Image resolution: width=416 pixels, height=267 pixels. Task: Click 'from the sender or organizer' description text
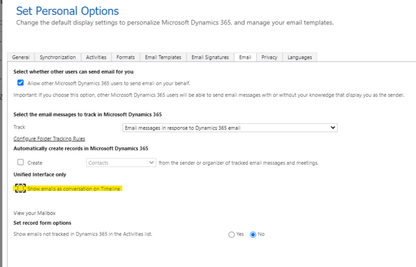pyautogui.click(x=238, y=163)
